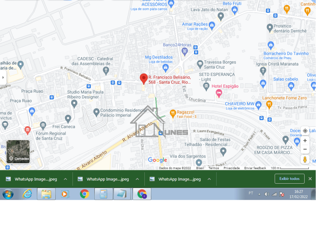
Task: Click the SETD ESPERANÇA museum-style marker
Action: pyautogui.click(x=206, y=87)
